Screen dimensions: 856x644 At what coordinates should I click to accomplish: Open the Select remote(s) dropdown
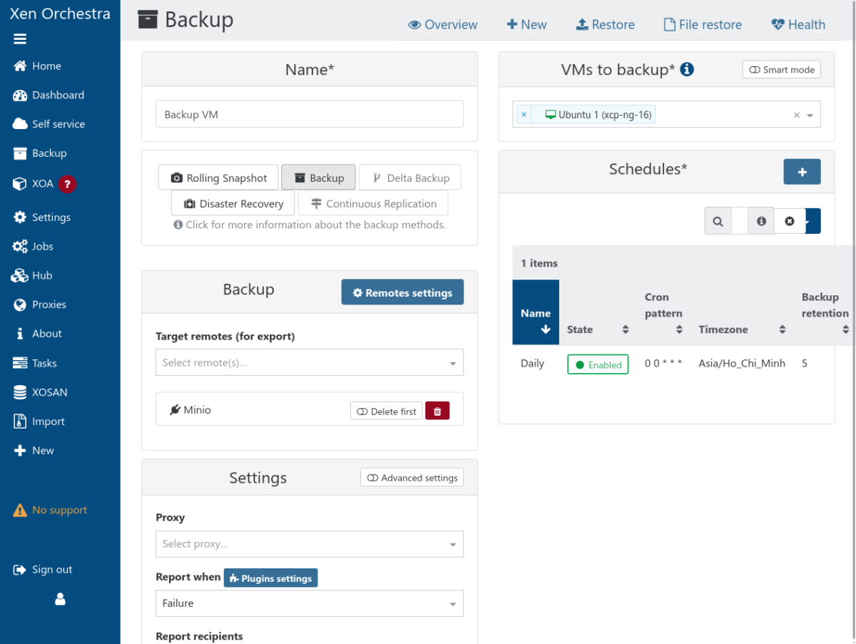click(310, 362)
